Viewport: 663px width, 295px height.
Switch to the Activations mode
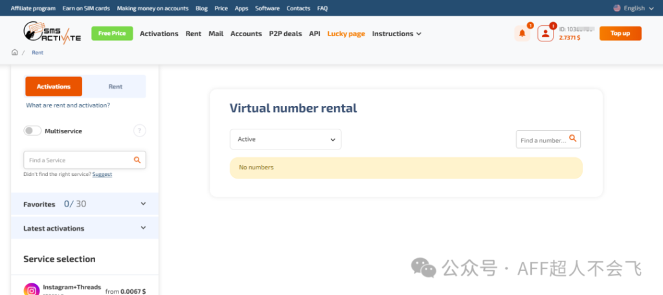[x=54, y=87]
